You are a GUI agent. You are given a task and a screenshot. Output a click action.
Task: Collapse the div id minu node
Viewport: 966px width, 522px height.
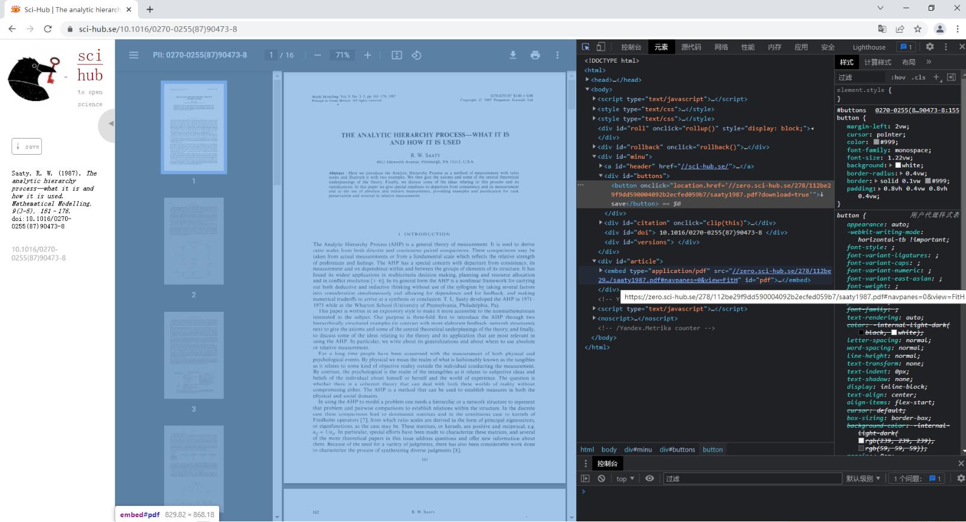point(594,156)
